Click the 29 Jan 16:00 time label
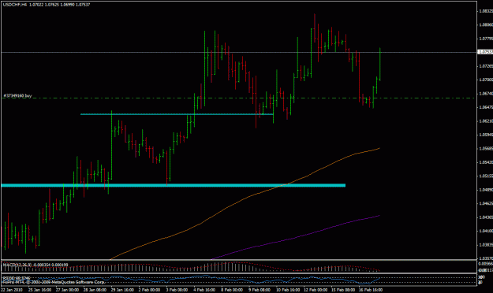The height and width of the screenshot is (293, 493). [122, 290]
